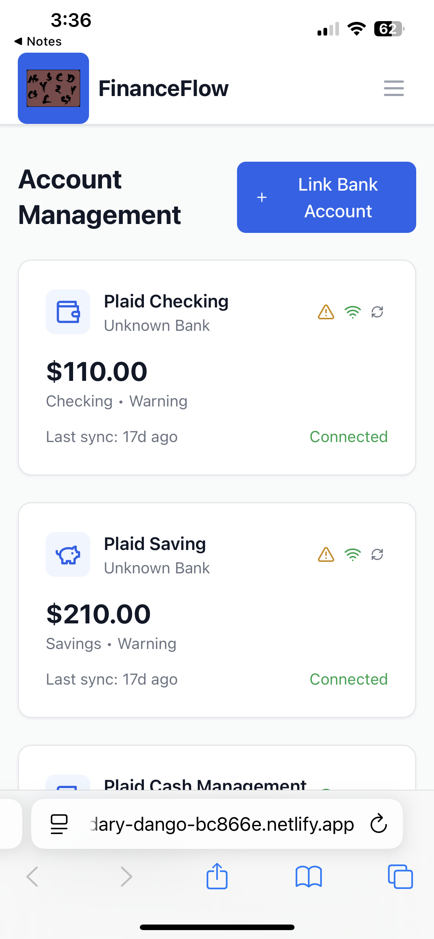434x939 pixels.
Task: Tap the FinanceFlow logo icon
Action: click(53, 88)
